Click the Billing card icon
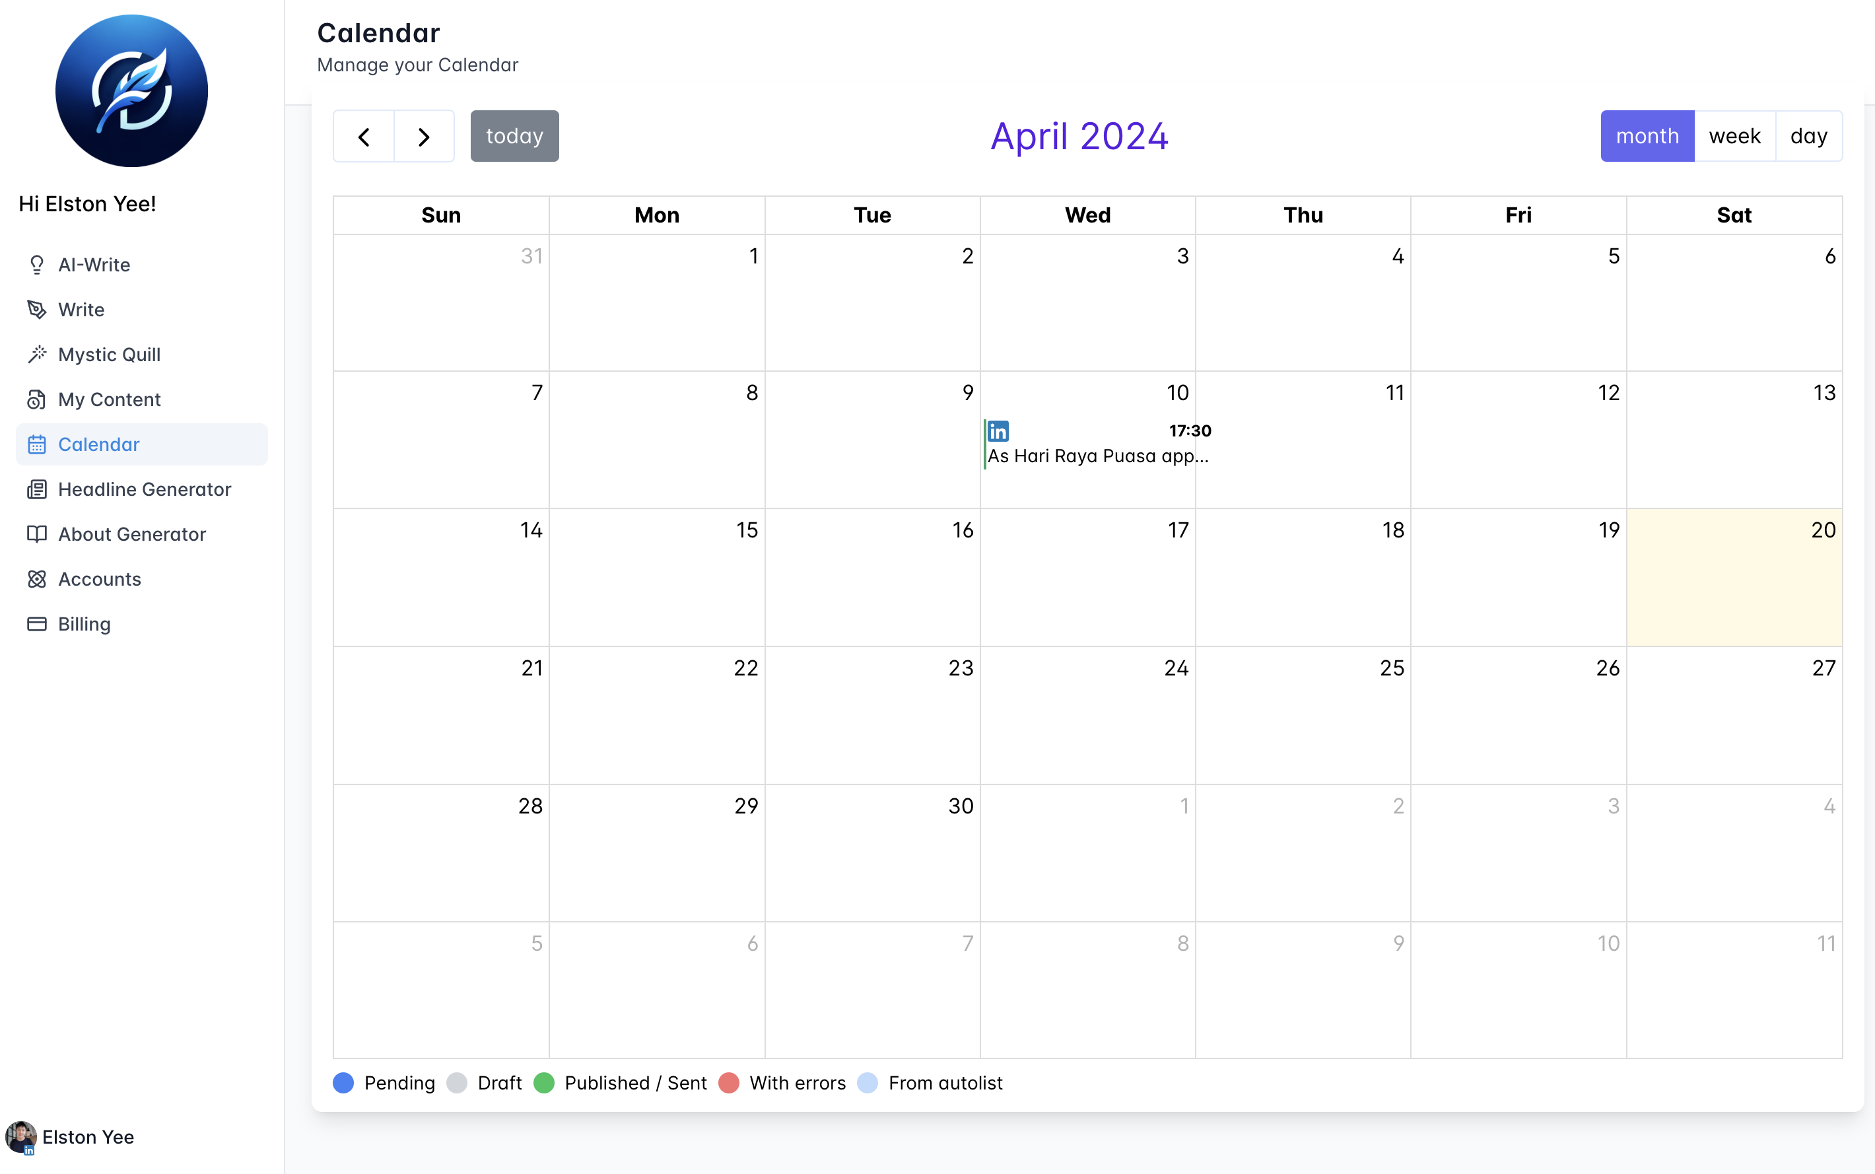The image size is (1875, 1174). (x=36, y=624)
